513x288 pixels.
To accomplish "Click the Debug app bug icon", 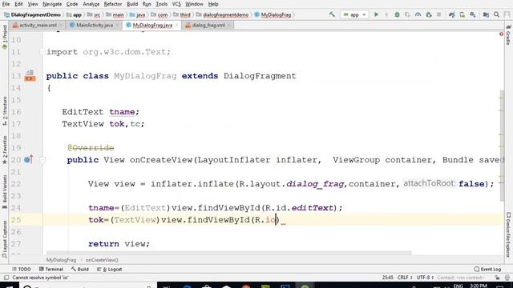I will point(397,14).
